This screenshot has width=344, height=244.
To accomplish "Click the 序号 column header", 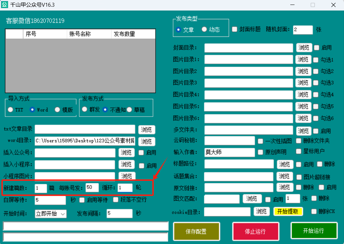I will tap(45, 34).
